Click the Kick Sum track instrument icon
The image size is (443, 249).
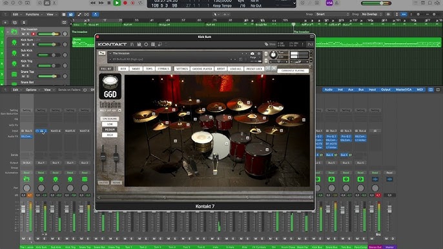click(14, 43)
